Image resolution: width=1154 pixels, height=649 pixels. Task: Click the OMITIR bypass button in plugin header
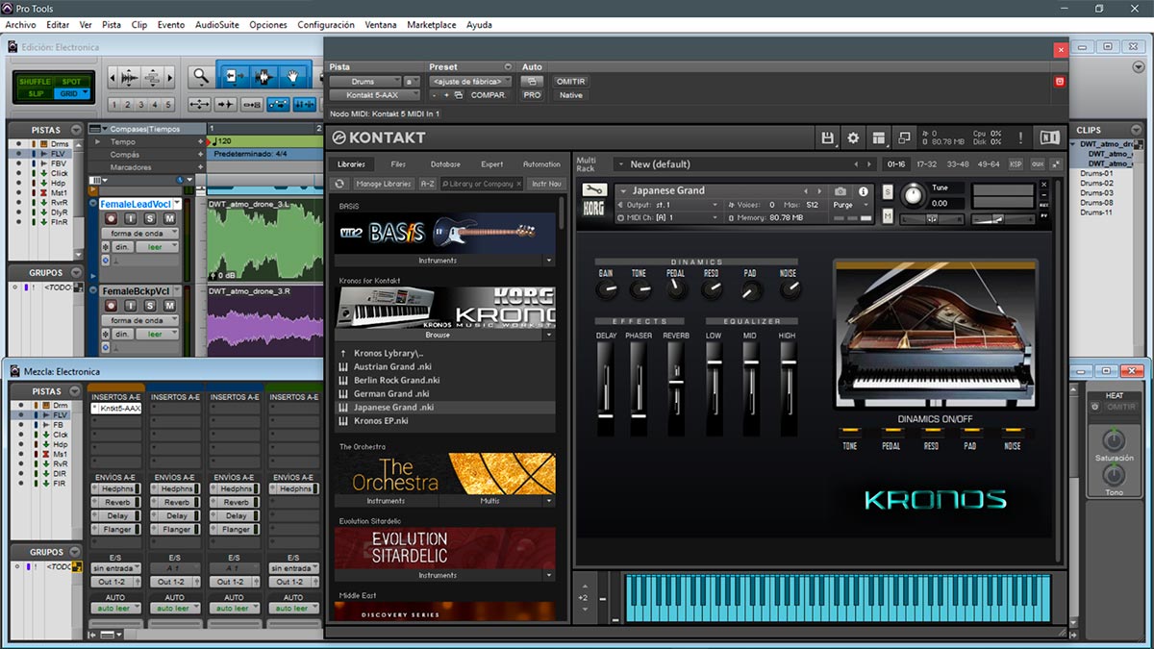tap(571, 82)
